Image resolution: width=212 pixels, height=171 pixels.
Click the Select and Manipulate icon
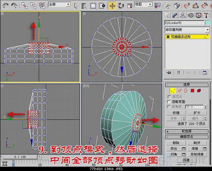pyautogui.click(x=168, y=6)
